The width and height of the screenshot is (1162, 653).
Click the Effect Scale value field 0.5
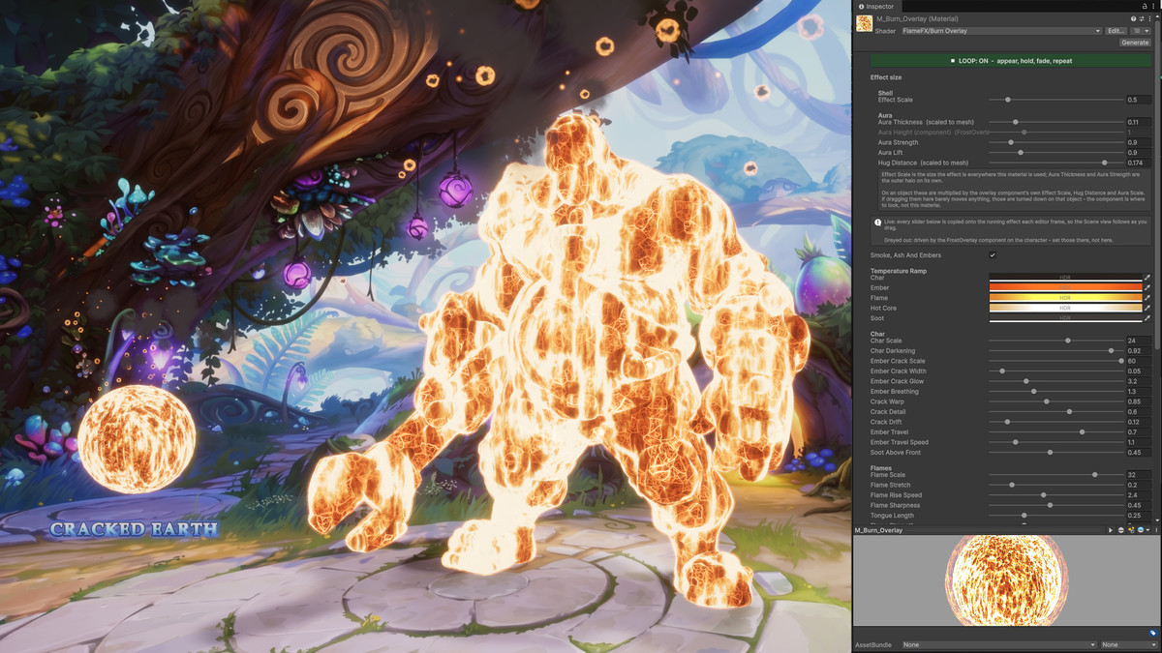(1139, 100)
